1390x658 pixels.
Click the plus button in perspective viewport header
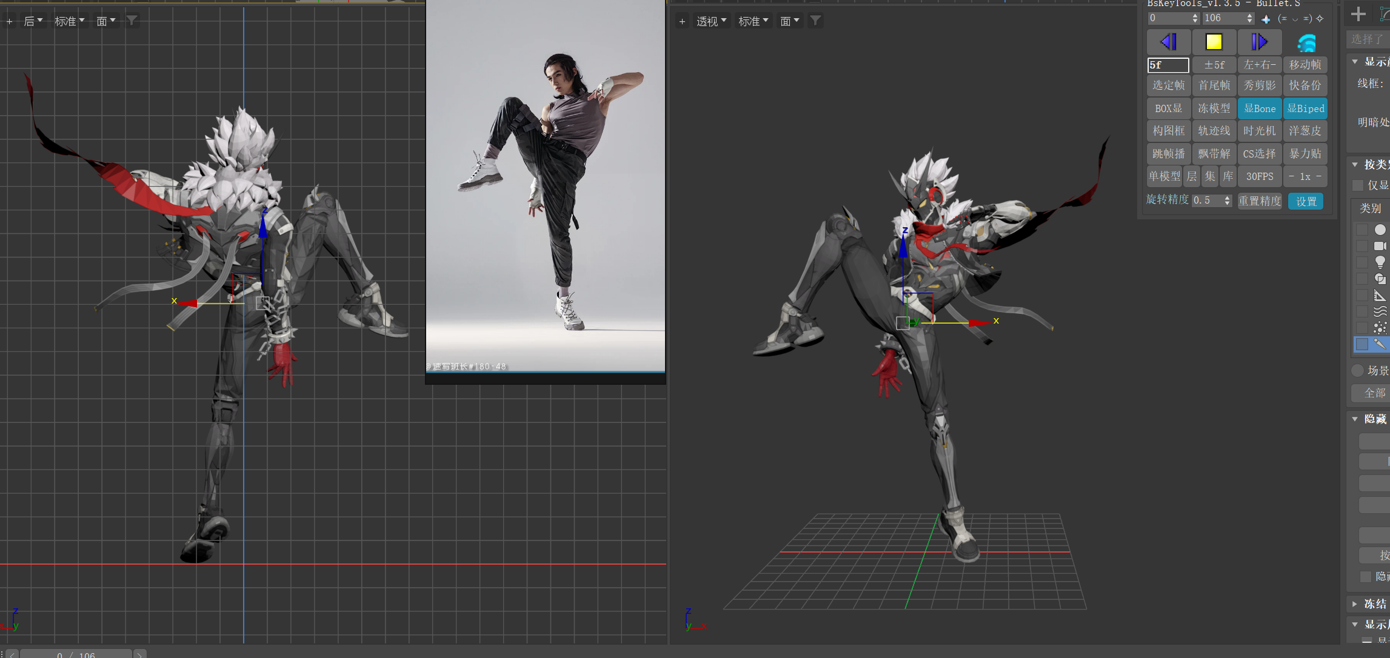682,22
